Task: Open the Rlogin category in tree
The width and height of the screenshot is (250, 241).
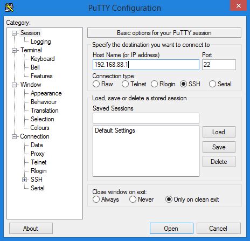Action: click(x=39, y=171)
